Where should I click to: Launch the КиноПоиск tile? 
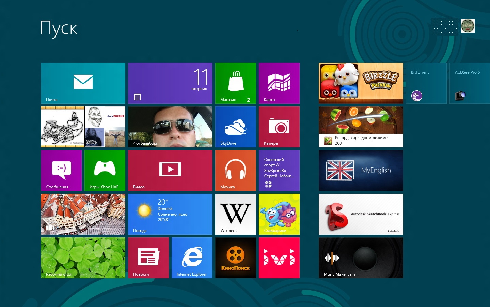[235, 258]
